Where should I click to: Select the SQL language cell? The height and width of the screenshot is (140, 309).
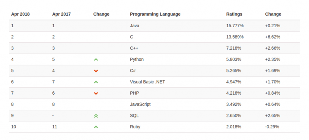pyautogui.click(x=134, y=116)
